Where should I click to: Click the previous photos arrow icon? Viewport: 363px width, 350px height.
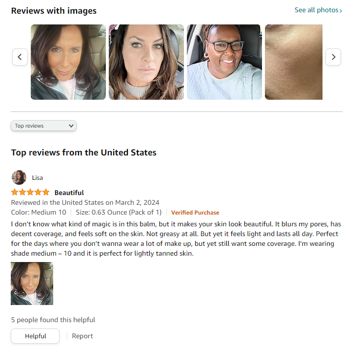tap(20, 57)
